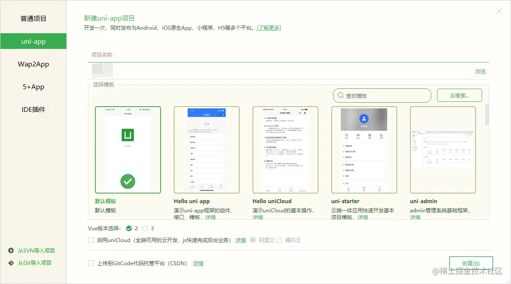Click the 创建(N) button
The width and height of the screenshot is (511, 284).
tap(471, 263)
